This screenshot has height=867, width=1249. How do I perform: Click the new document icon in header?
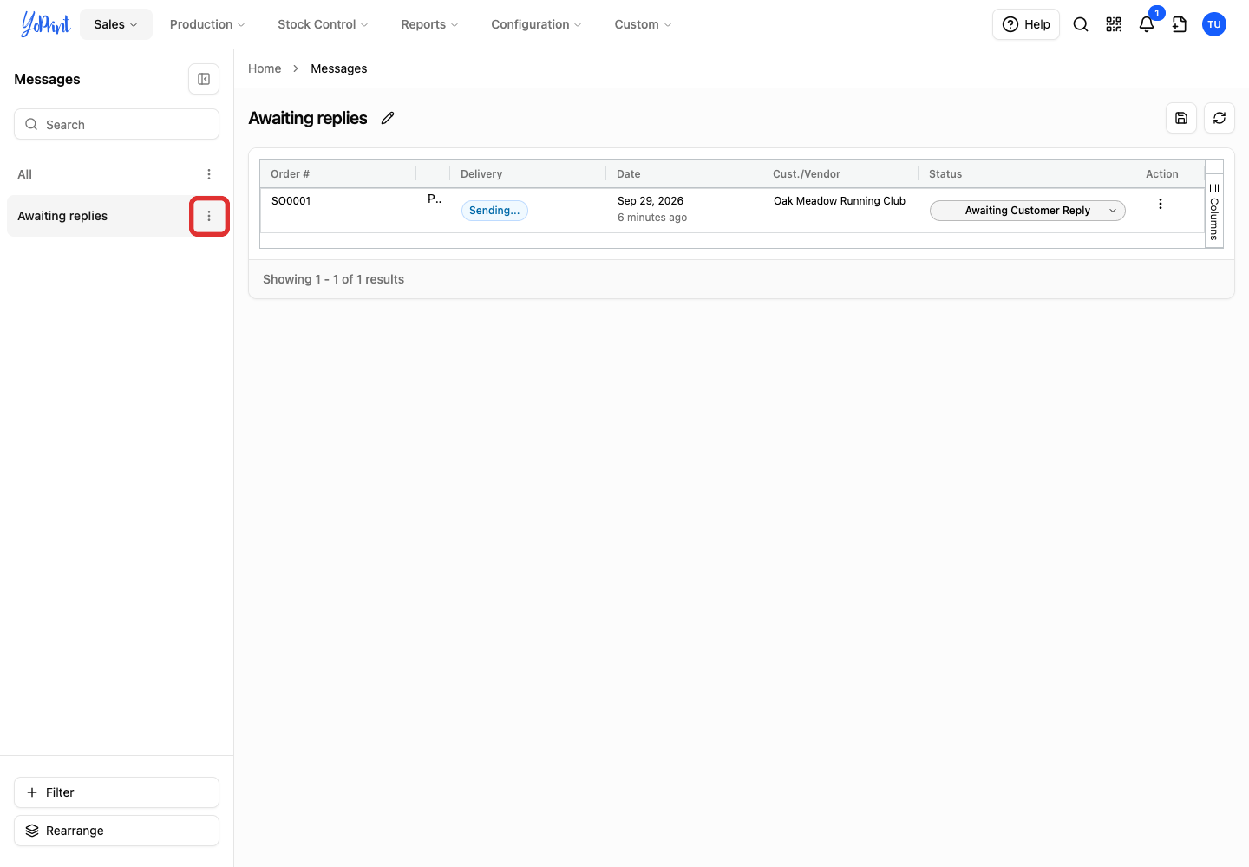click(1180, 24)
